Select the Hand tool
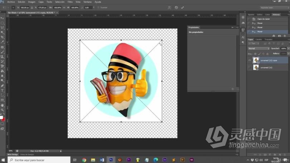The width and height of the screenshot is (290, 163). 2,105
